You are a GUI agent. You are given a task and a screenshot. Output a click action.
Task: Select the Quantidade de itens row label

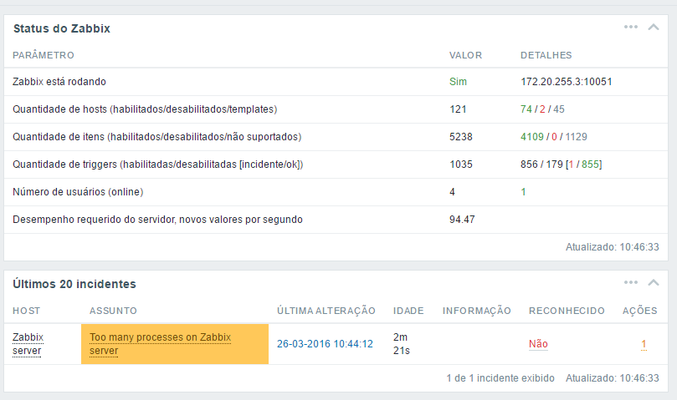click(156, 137)
